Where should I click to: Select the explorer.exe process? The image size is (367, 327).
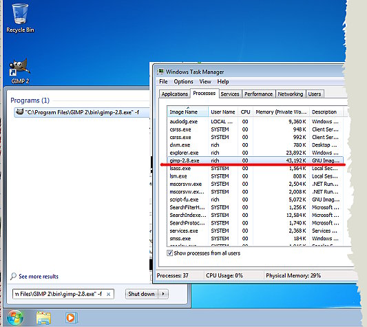pos(255,153)
